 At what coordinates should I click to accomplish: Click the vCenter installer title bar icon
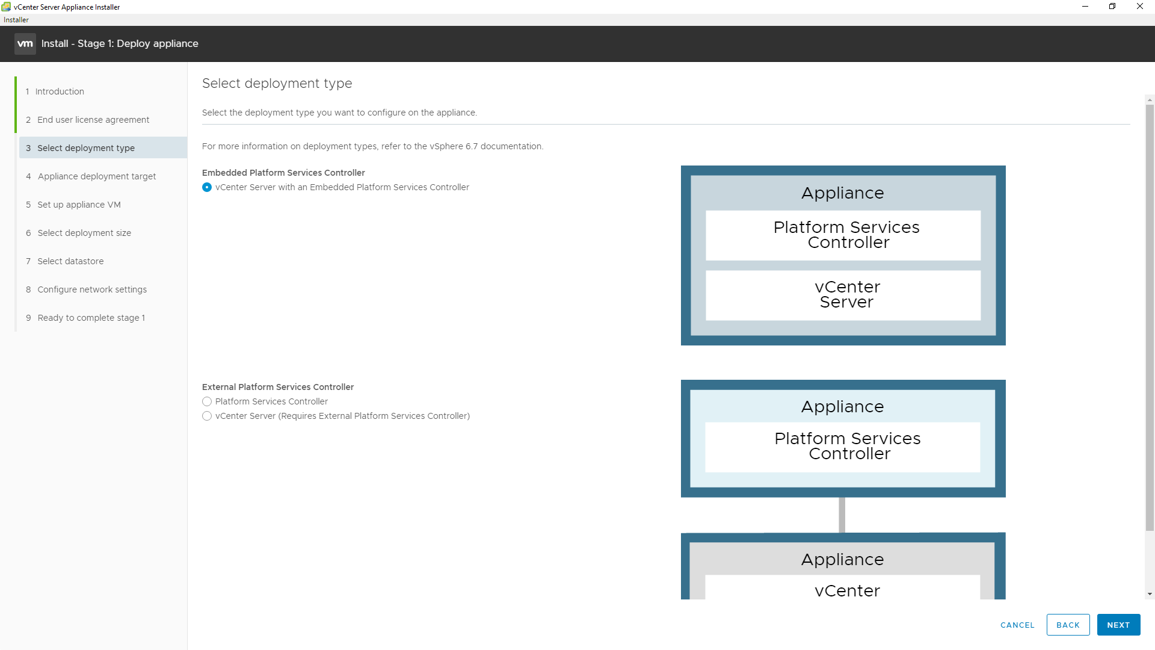(x=6, y=7)
